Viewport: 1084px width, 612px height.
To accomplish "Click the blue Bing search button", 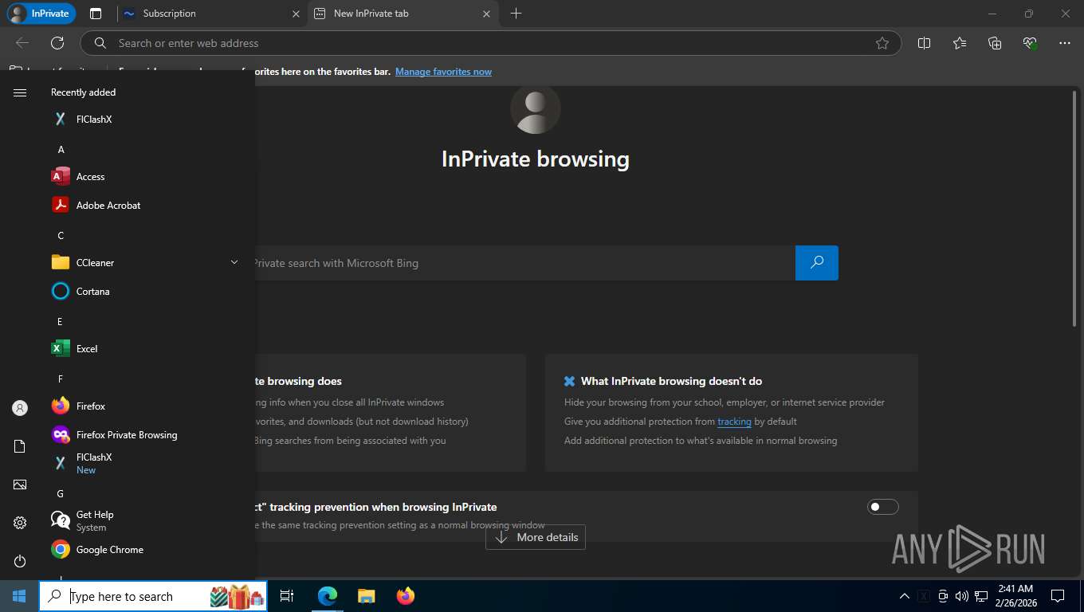I will pyautogui.click(x=817, y=263).
